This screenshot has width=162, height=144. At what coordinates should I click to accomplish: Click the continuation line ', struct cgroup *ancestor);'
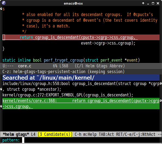click(32, 89)
